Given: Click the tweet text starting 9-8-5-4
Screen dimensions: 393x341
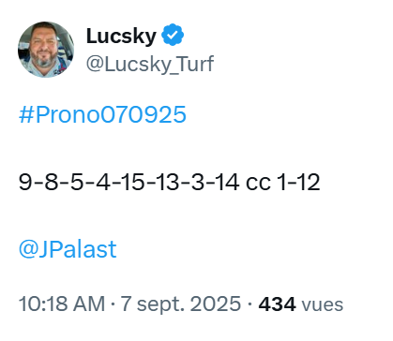Looking at the screenshot, I should [169, 182].
